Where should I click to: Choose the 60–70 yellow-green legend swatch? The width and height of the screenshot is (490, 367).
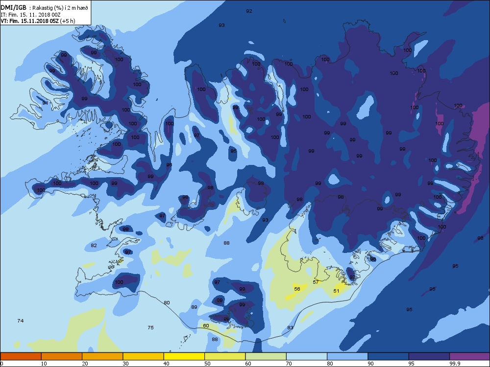(x=266, y=356)
